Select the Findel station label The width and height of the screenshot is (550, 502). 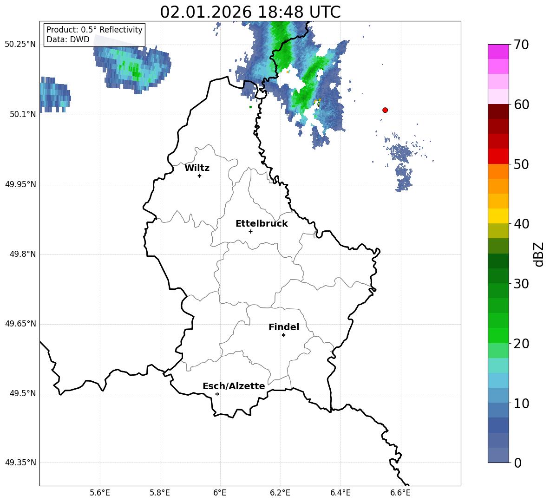(x=284, y=327)
